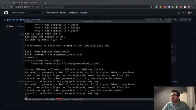
Task: Open the About link in page footer
Action: pos(175,82)
